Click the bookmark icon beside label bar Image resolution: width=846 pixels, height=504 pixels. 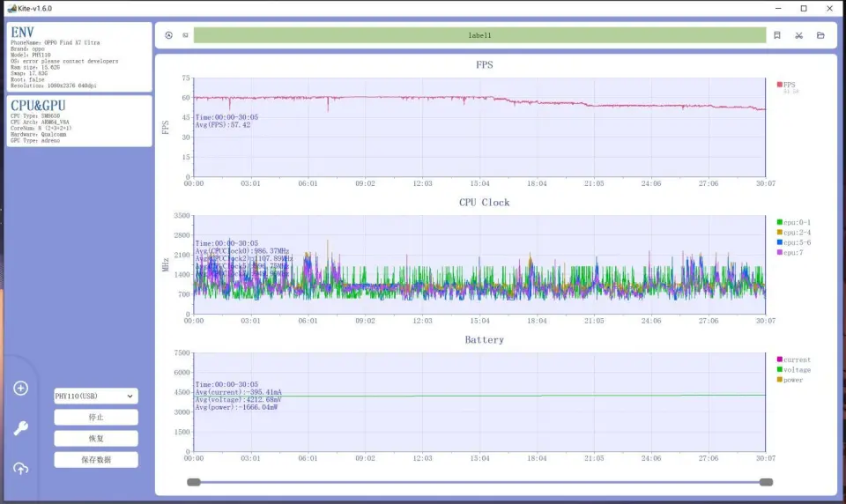pyautogui.click(x=776, y=36)
